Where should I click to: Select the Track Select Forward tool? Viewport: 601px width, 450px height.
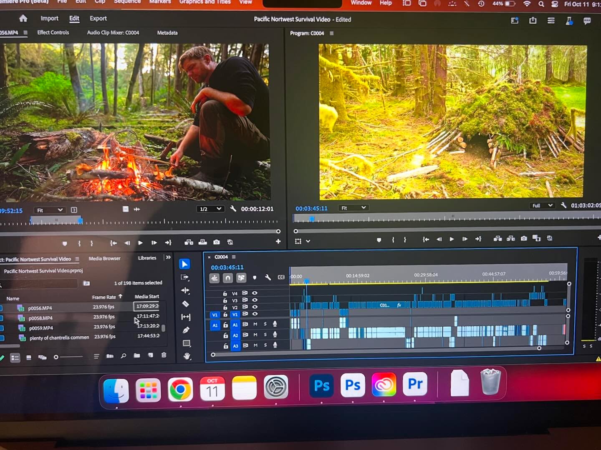point(184,277)
